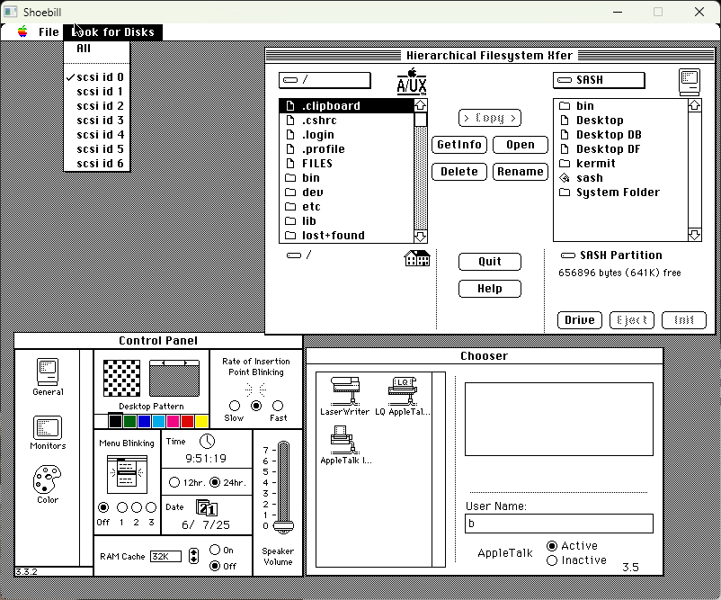Image resolution: width=721 pixels, height=600 pixels.
Task: Click the home directory house icon
Action: [416, 258]
